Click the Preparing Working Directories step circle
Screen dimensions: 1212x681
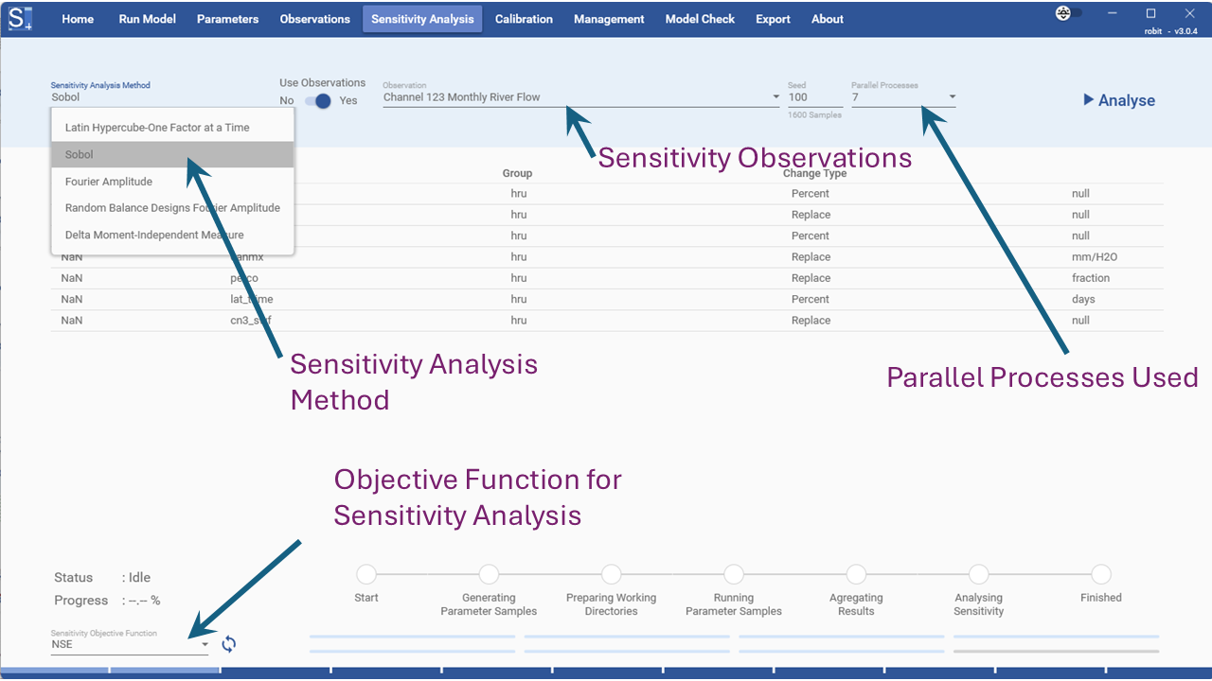point(611,573)
